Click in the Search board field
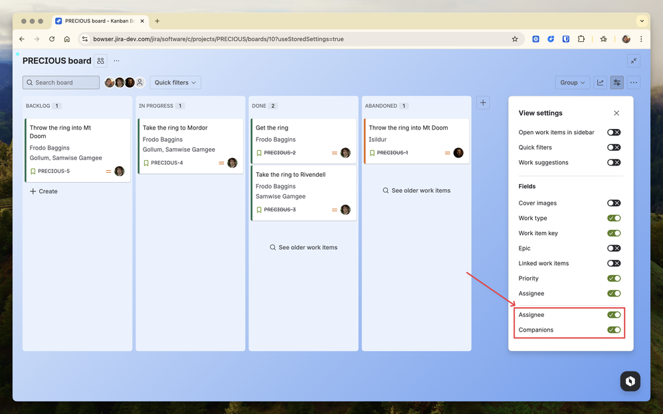 [x=61, y=82]
